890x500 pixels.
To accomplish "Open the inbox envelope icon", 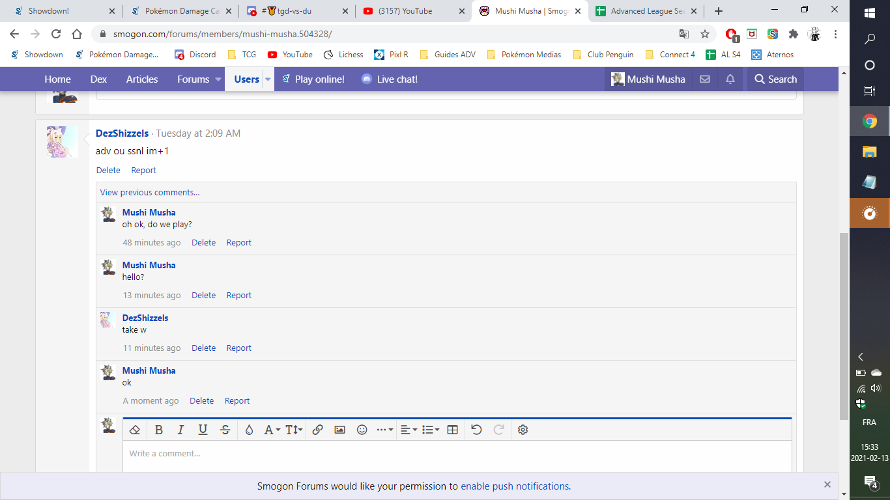I will tap(704, 79).
